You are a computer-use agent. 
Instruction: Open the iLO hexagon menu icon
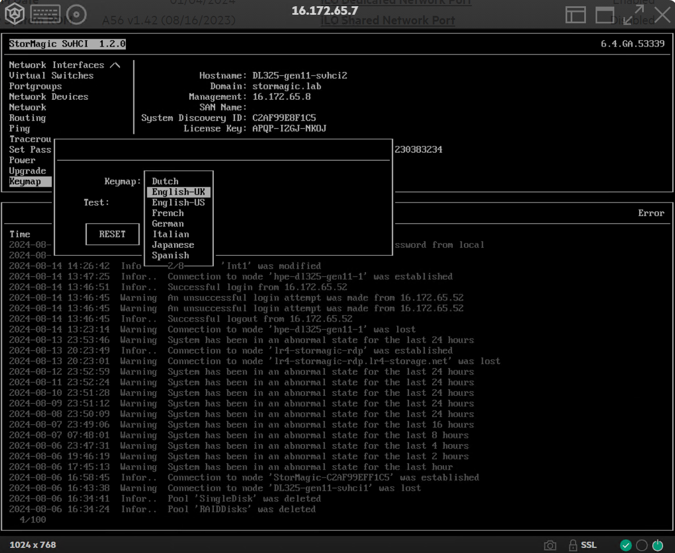pos(14,14)
